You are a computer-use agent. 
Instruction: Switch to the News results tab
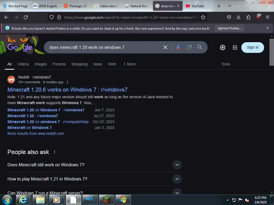(98, 64)
